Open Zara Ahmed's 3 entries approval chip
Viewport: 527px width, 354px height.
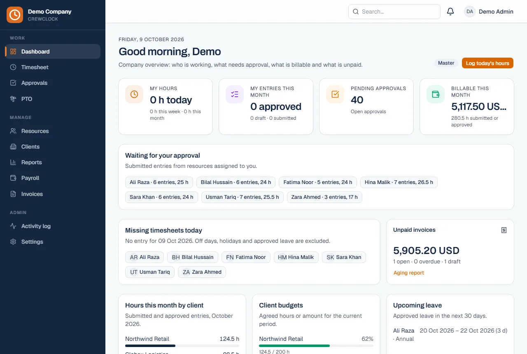click(x=324, y=197)
